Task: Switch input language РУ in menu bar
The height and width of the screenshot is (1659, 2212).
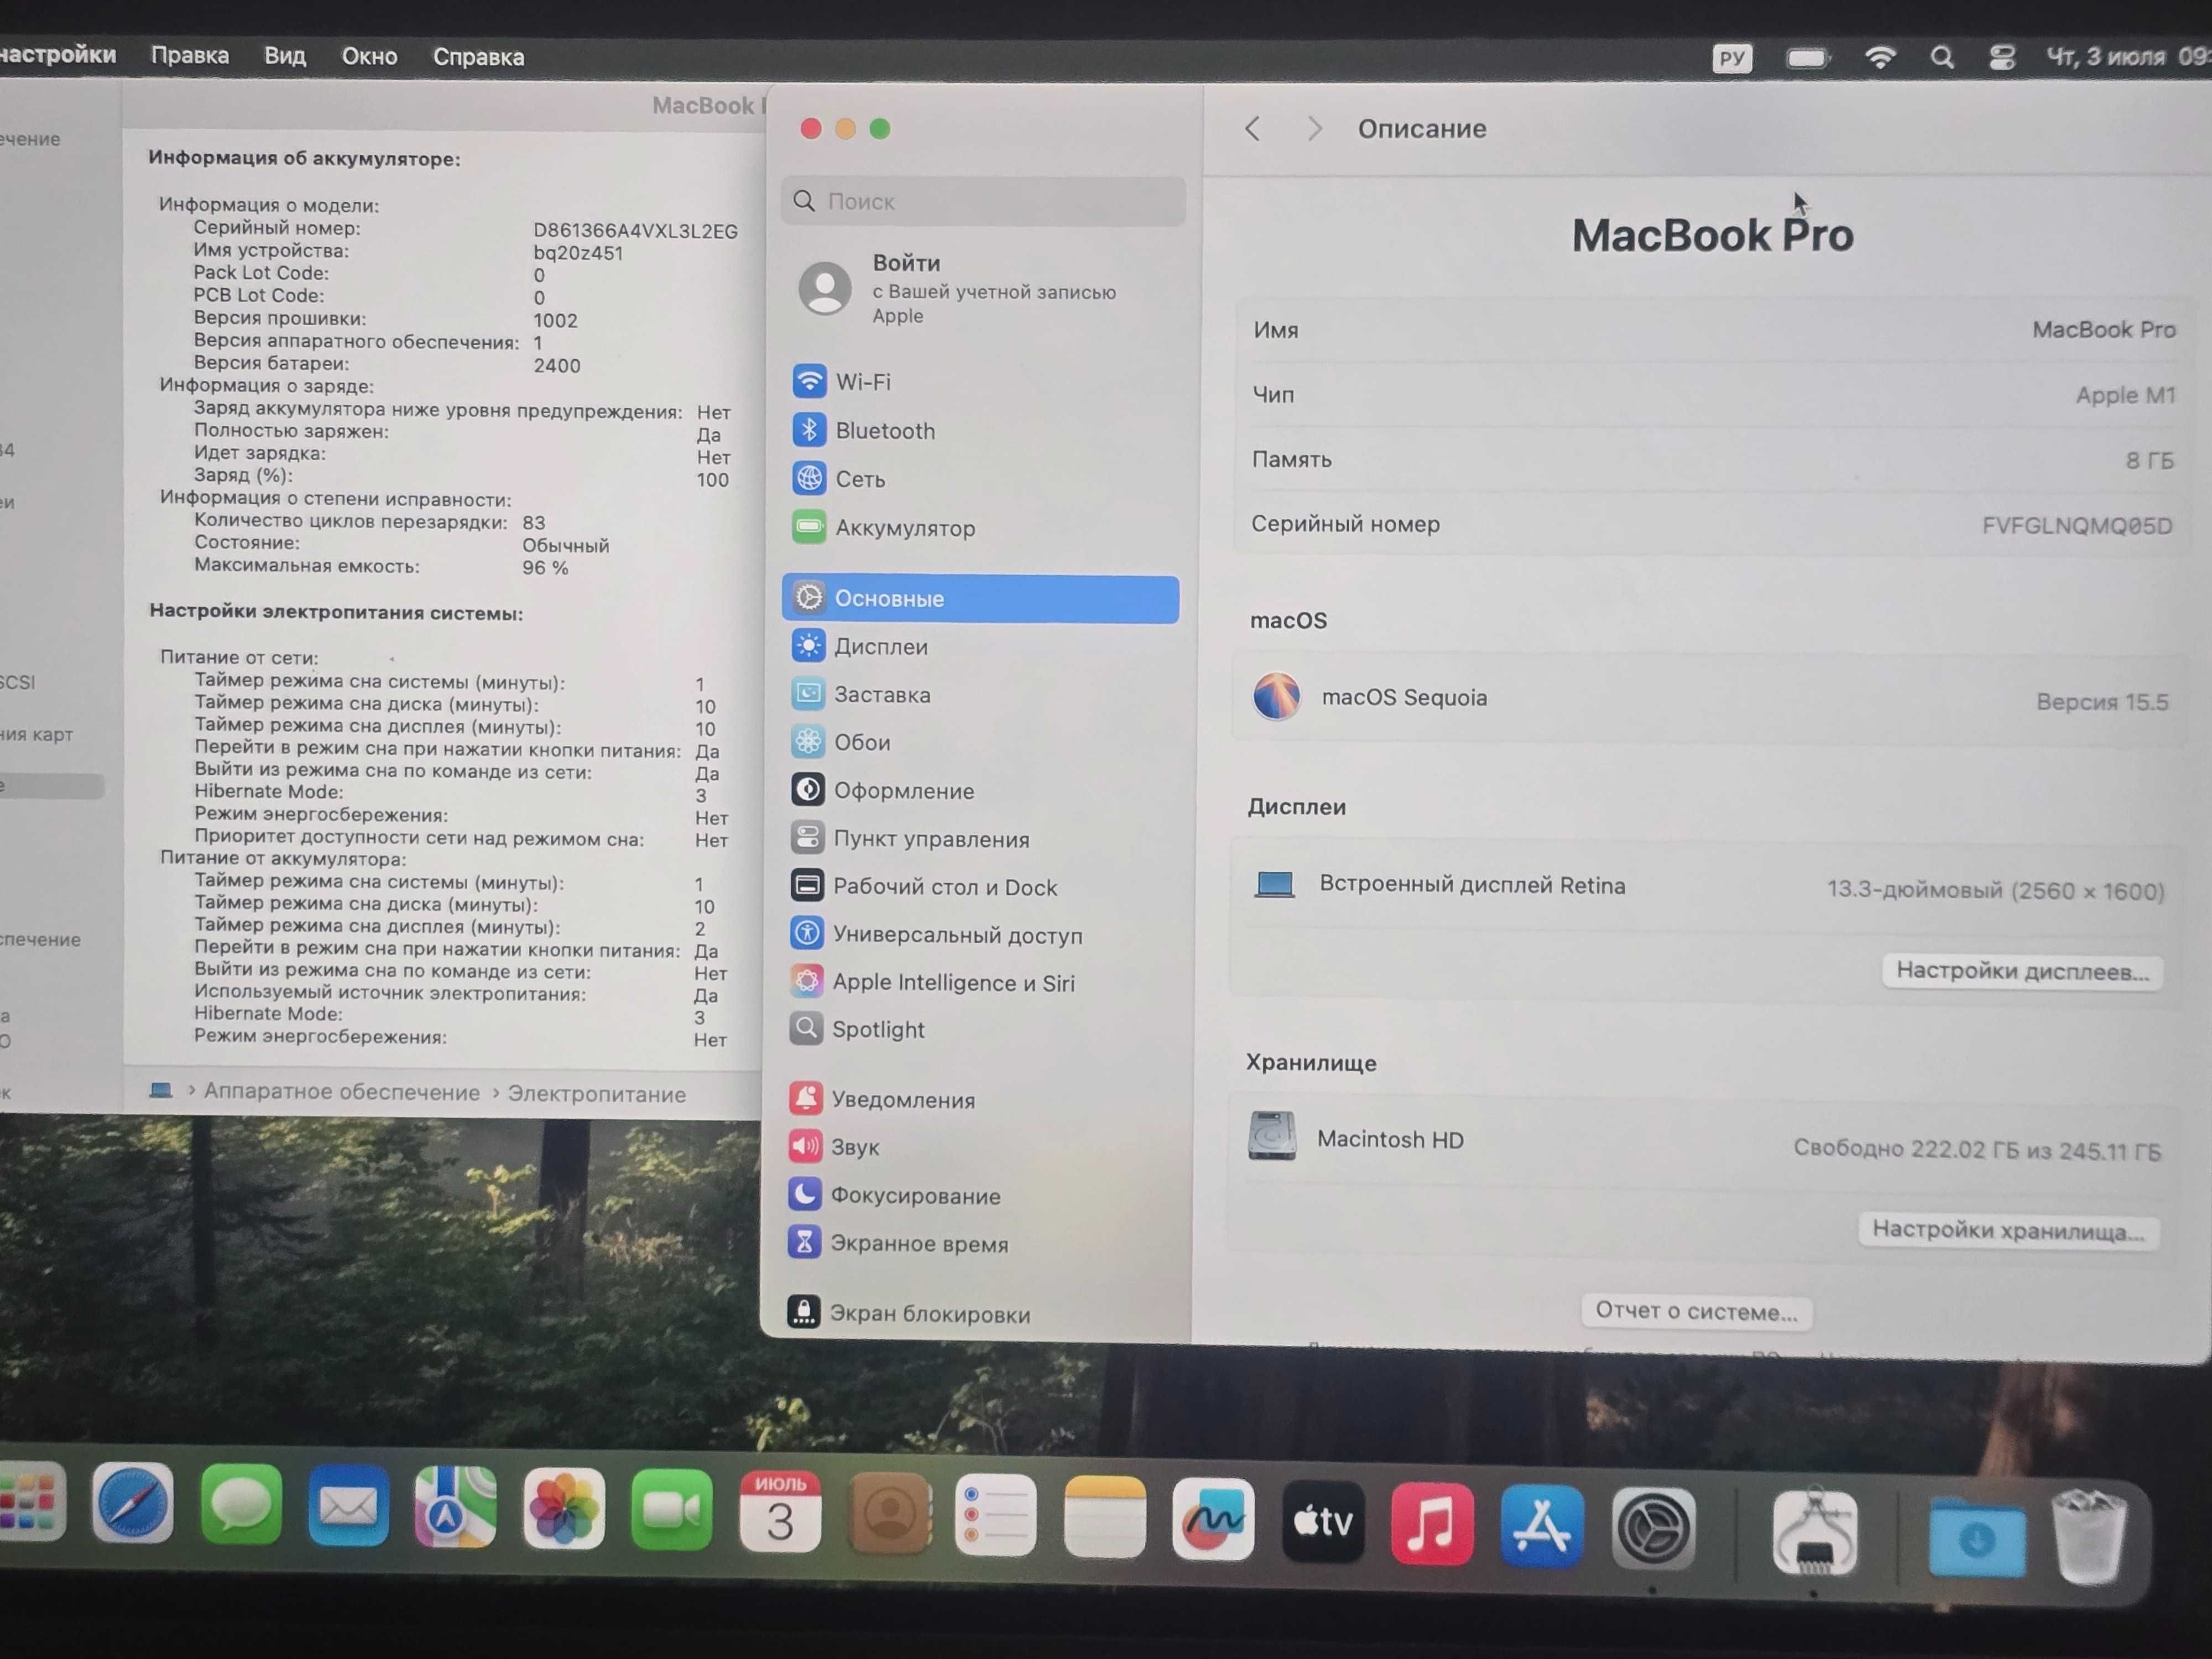Action: point(1732,58)
